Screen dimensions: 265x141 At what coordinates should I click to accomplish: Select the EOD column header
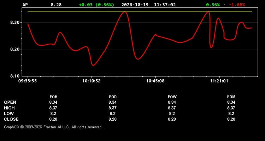point(113,97)
